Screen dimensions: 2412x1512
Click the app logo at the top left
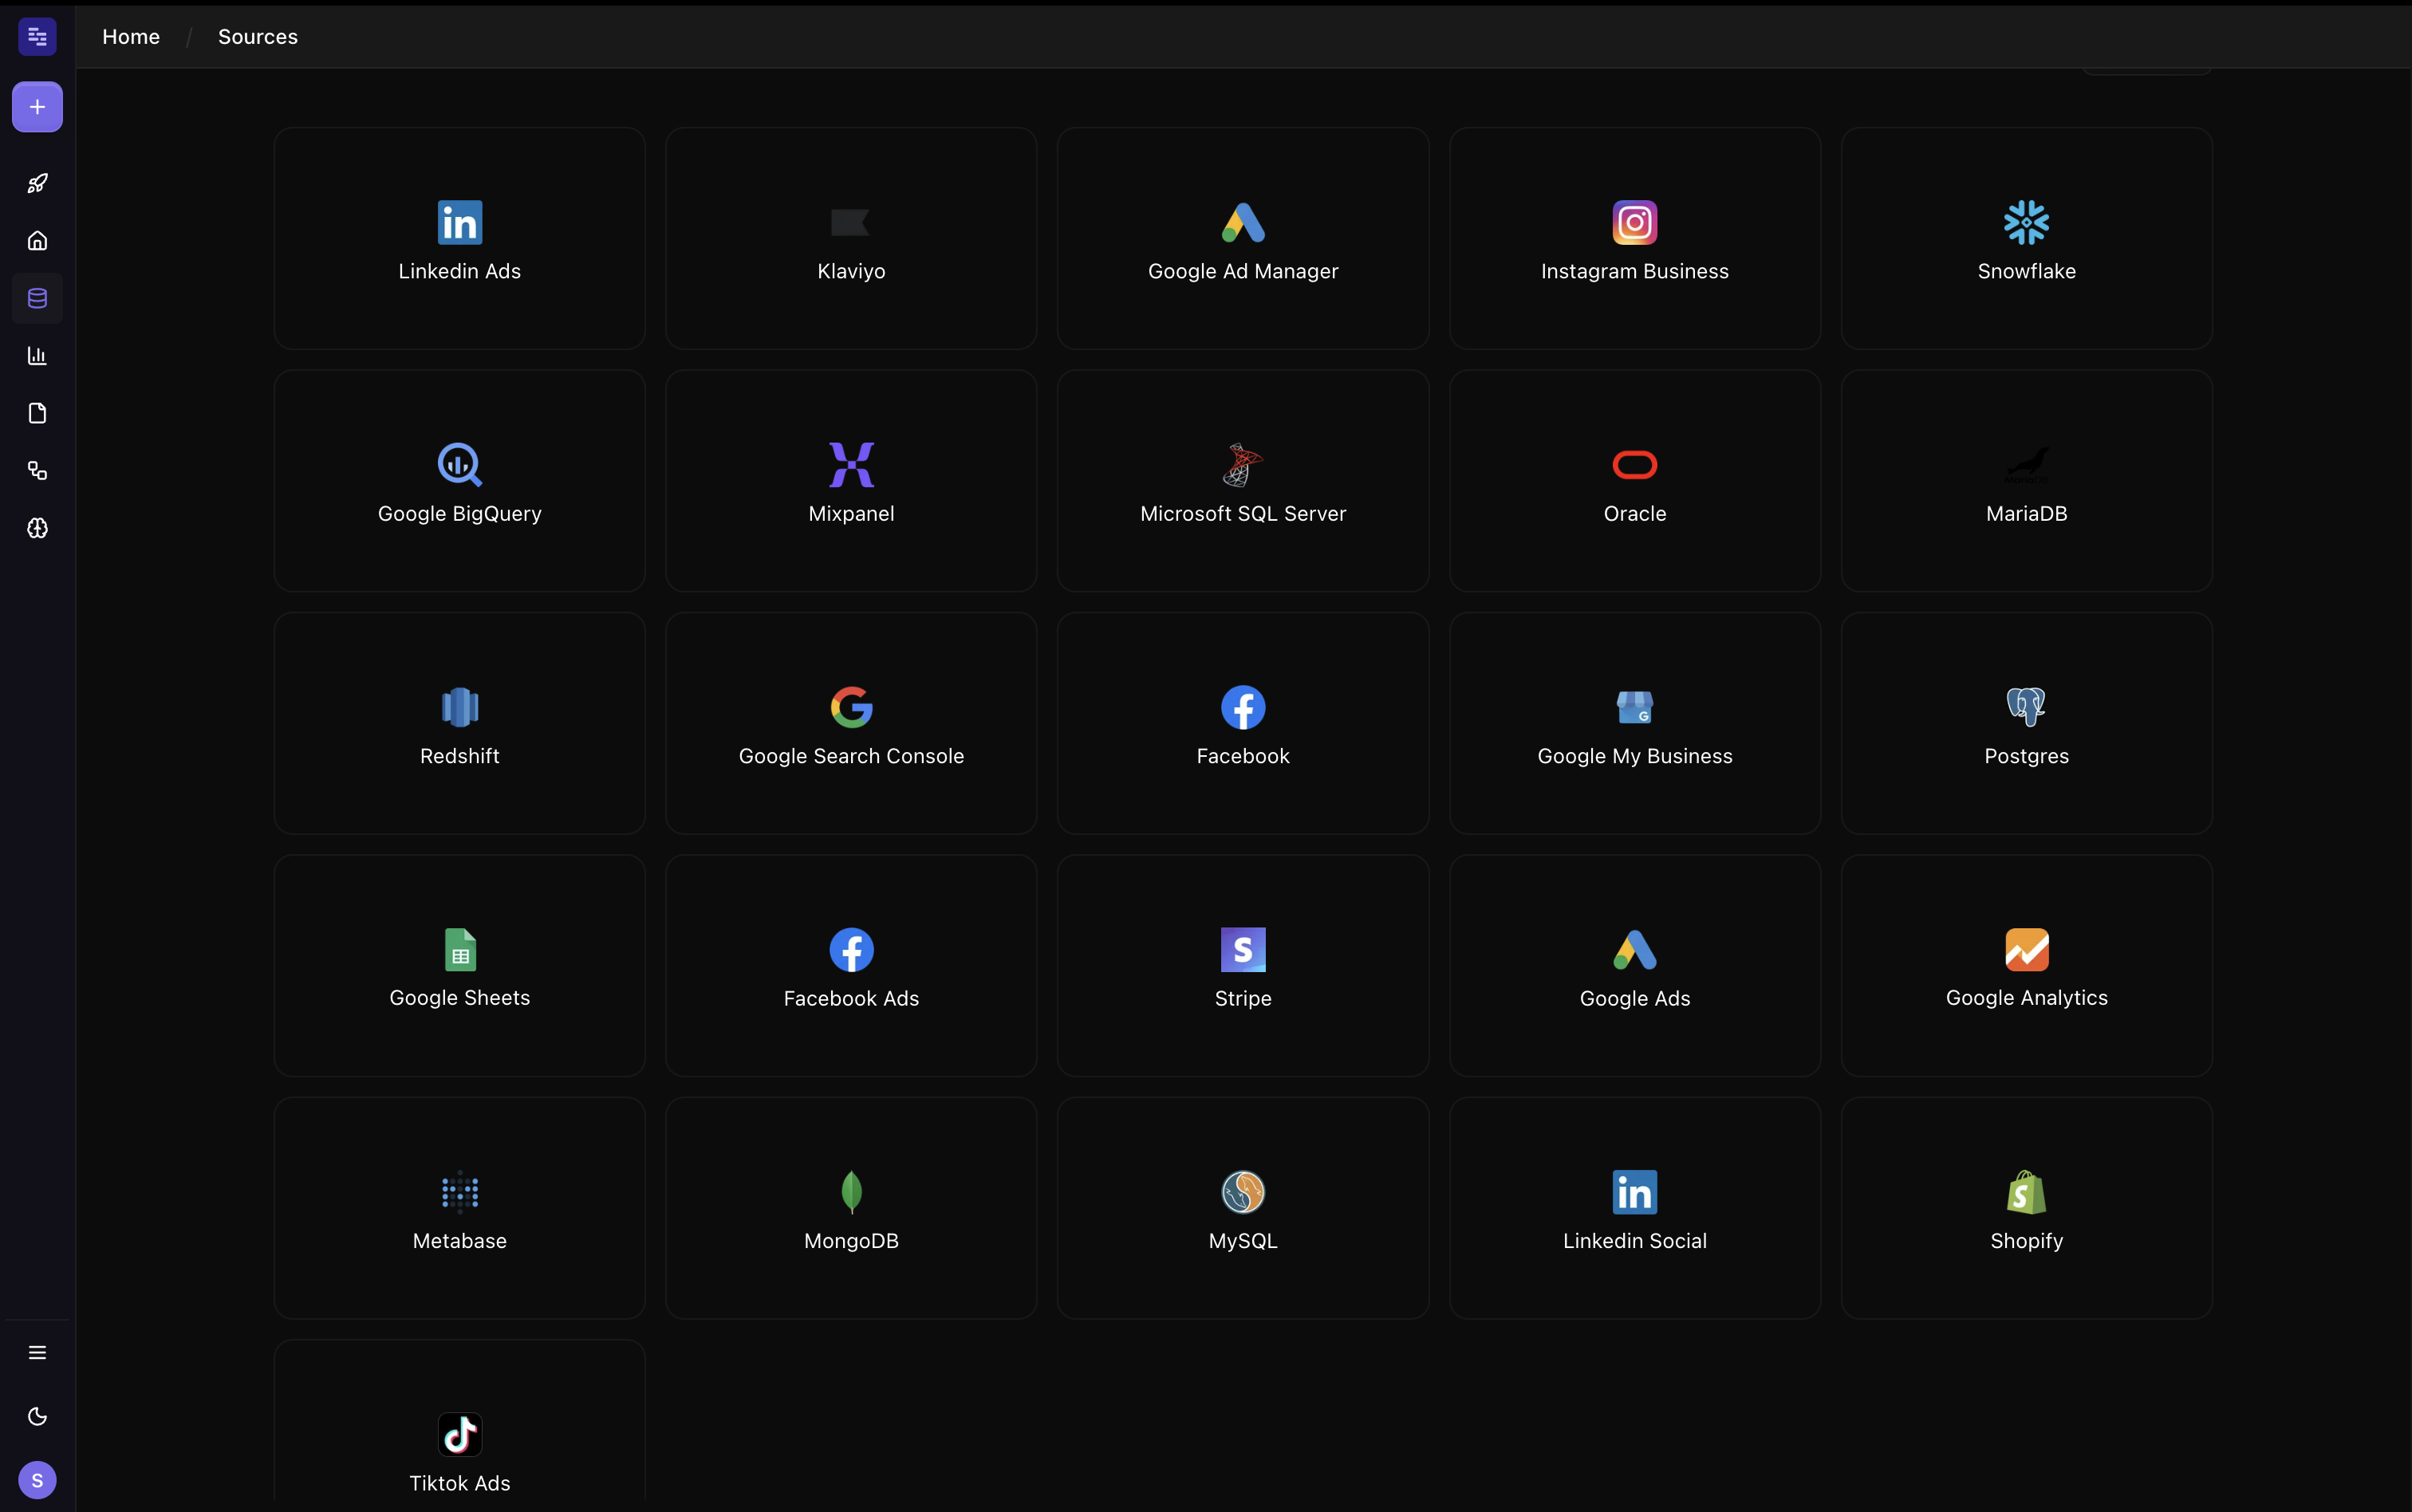37,36
